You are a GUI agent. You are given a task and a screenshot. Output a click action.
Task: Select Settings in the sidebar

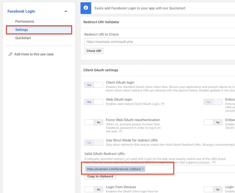coord(22,30)
